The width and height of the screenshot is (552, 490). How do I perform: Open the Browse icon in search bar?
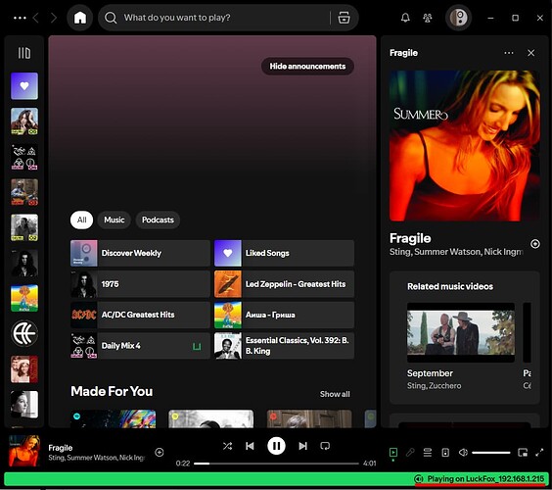pyautogui.click(x=344, y=18)
